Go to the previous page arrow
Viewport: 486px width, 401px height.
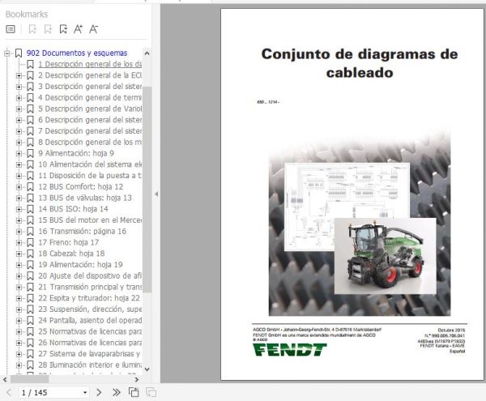click(x=9, y=392)
